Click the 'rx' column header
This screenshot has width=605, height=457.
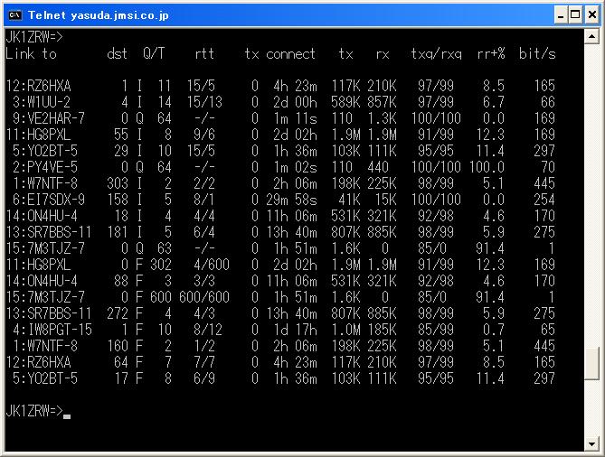tap(383, 53)
